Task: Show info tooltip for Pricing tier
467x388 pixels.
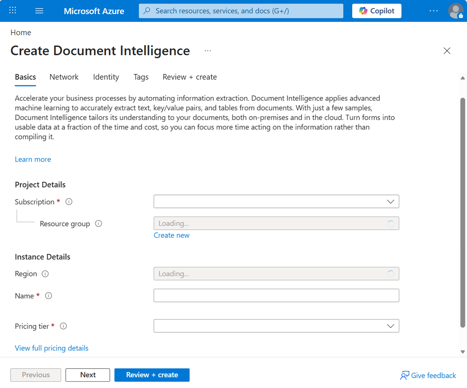Action: pos(63,326)
